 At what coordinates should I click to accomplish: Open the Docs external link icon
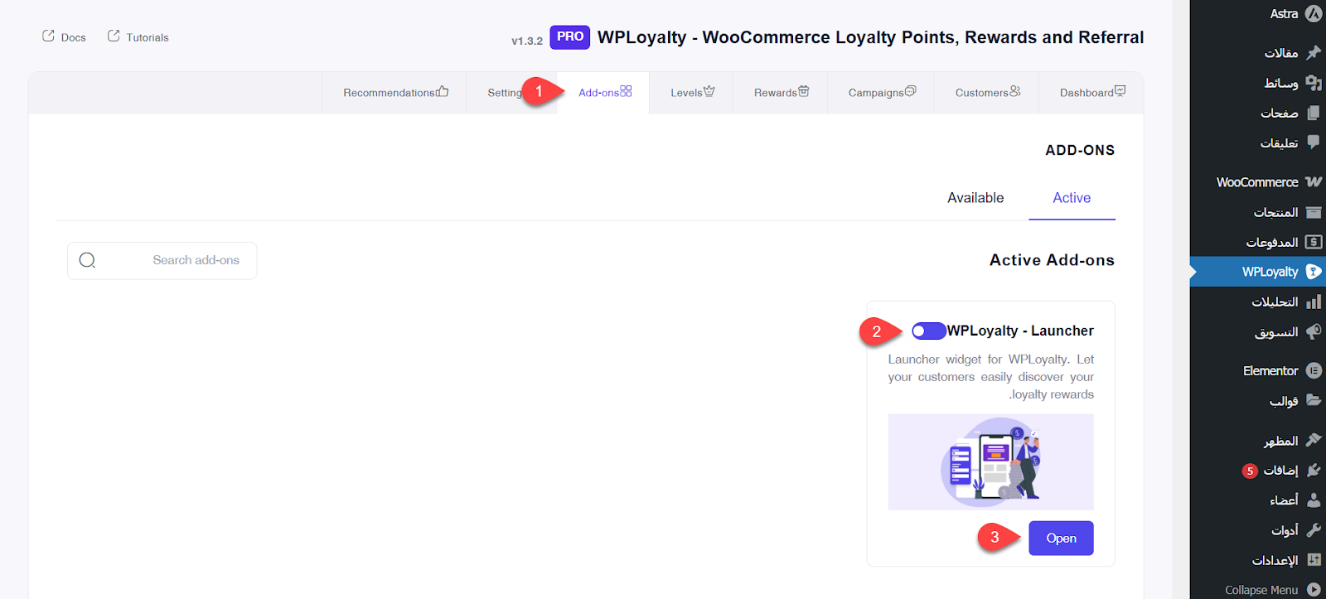(x=49, y=36)
